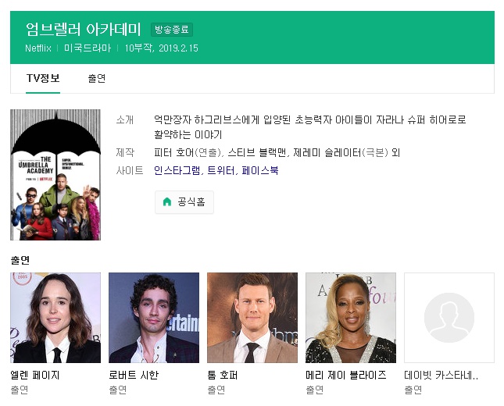Click the name 톰 호퍼
This screenshot has width=504, height=406.
pos(222,376)
